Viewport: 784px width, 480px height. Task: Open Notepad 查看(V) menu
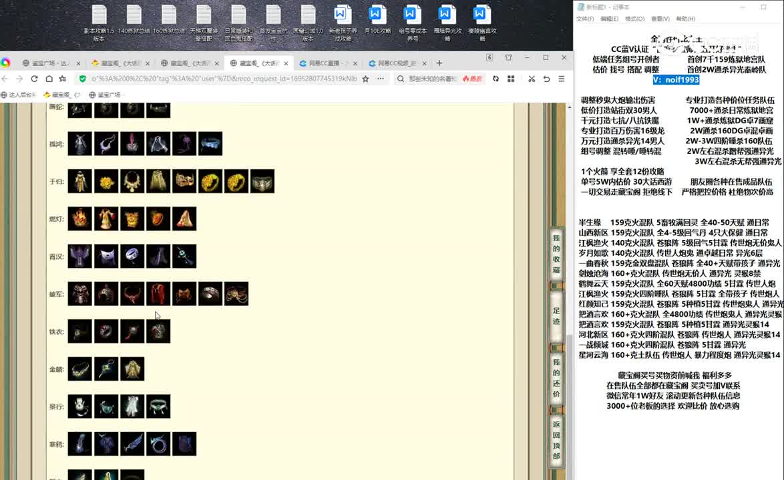coord(660,19)
